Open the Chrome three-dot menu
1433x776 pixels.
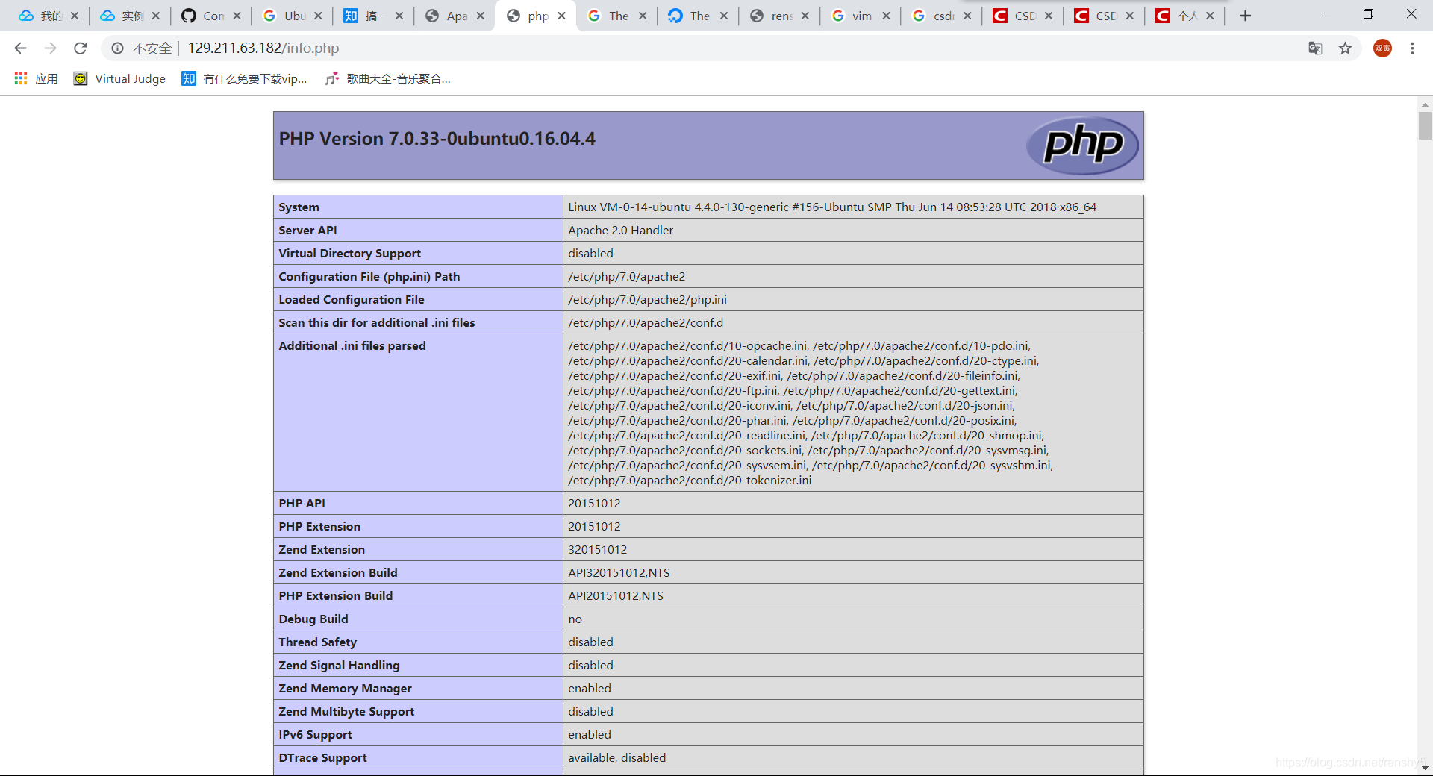pos(1412,48)
